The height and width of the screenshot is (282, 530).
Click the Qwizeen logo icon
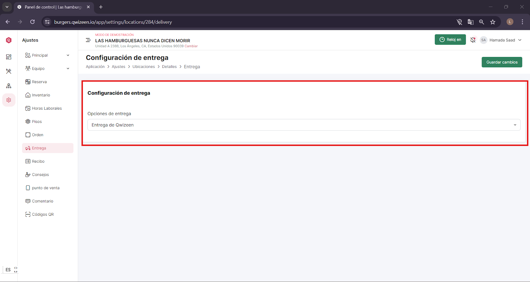9,40
